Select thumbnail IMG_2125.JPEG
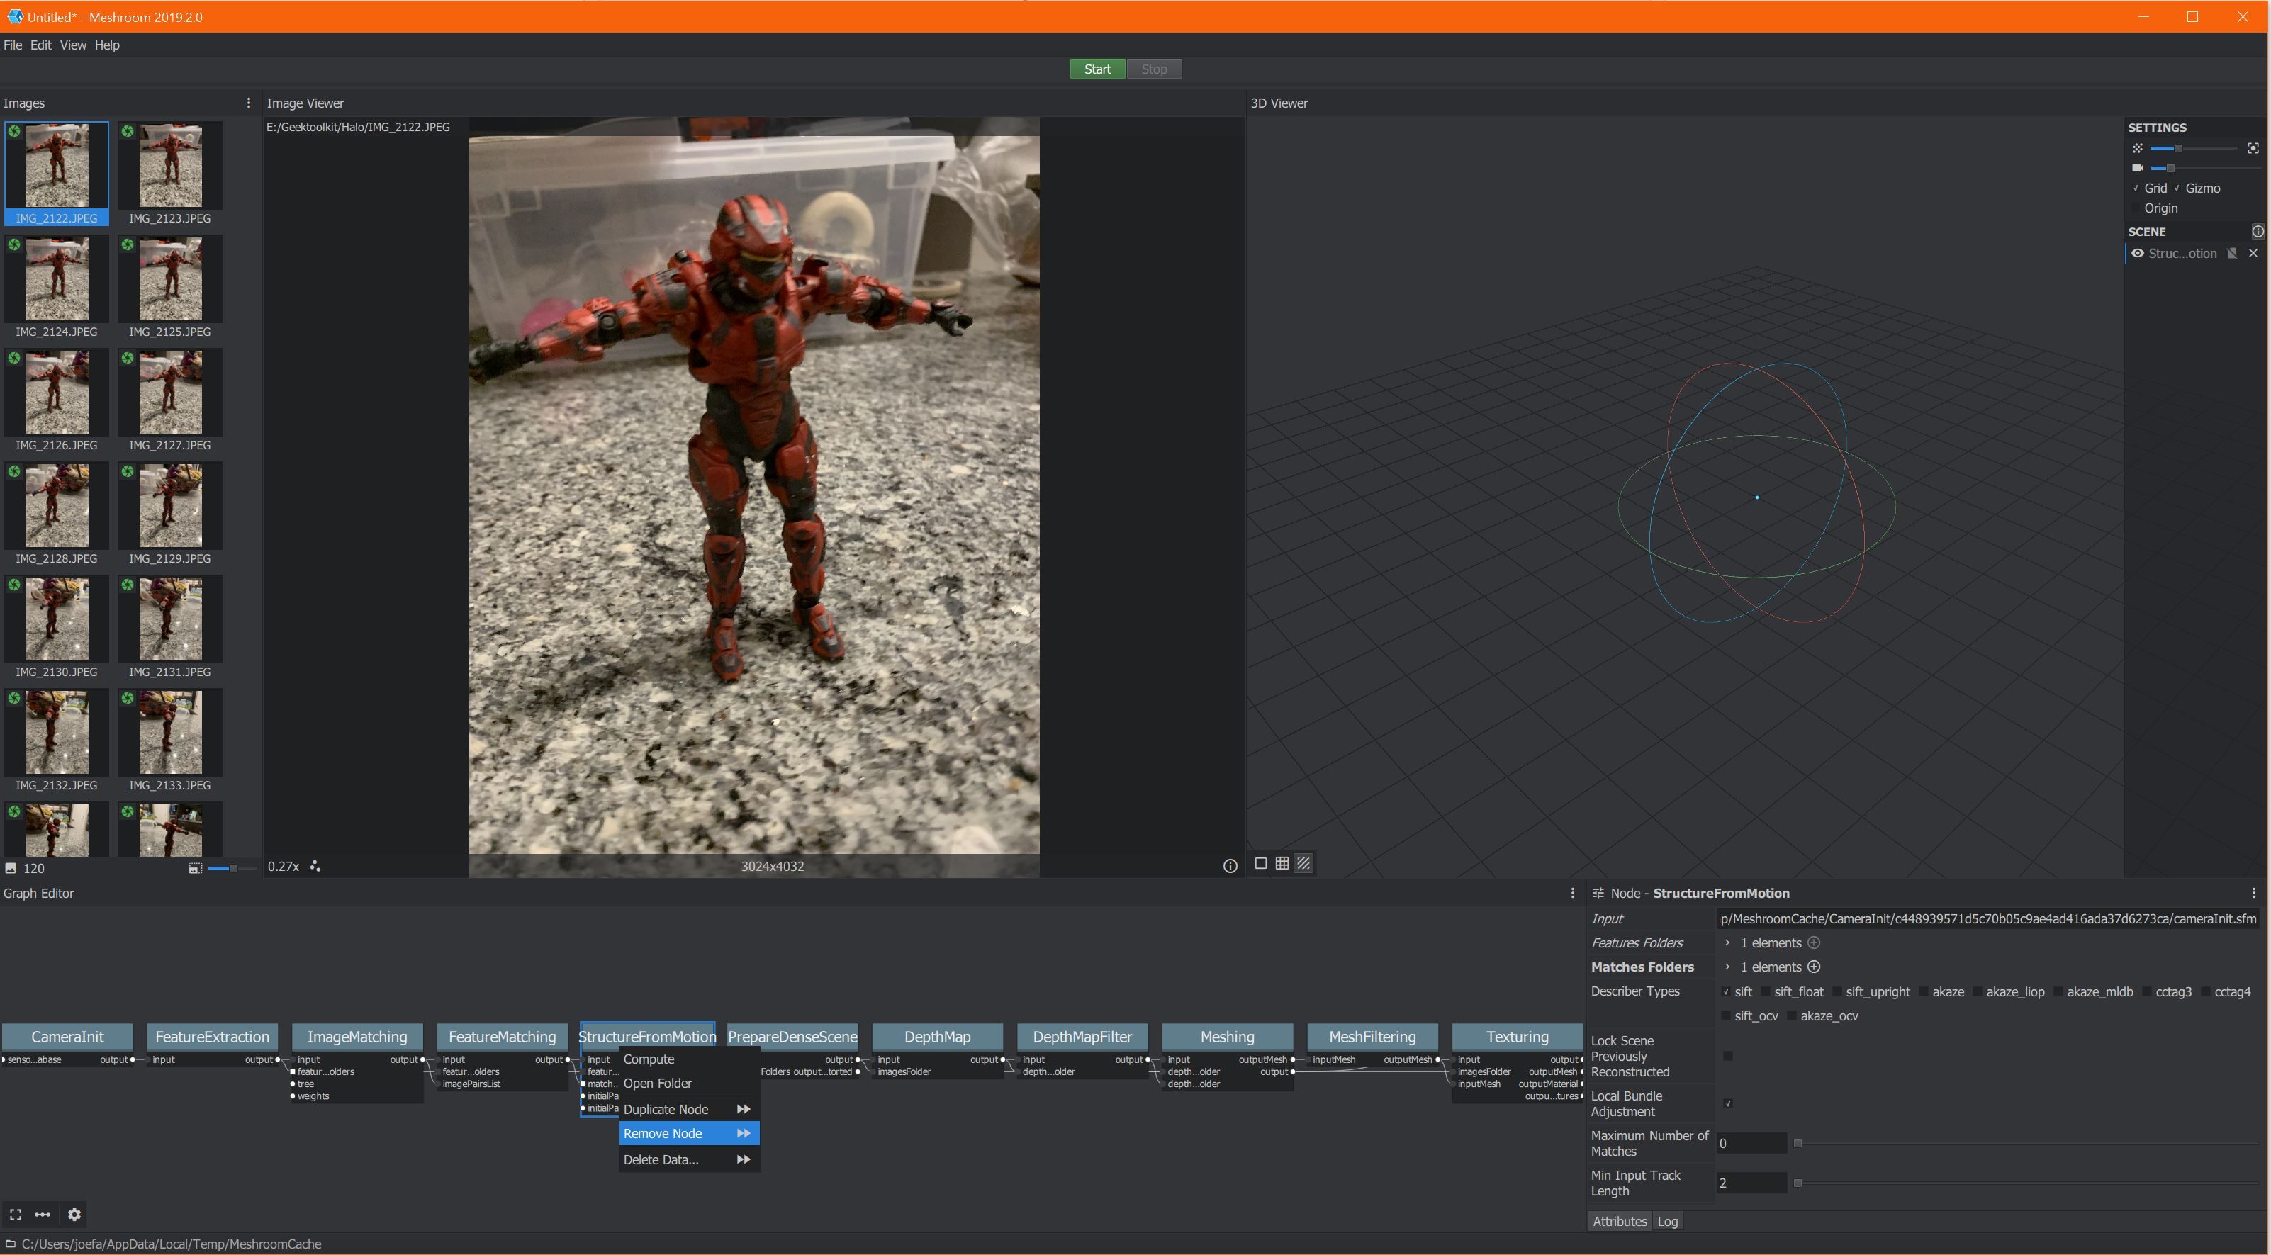The width and height of the screenshot is (2271, 1255). pyautogui.click(x=170, y=286)
